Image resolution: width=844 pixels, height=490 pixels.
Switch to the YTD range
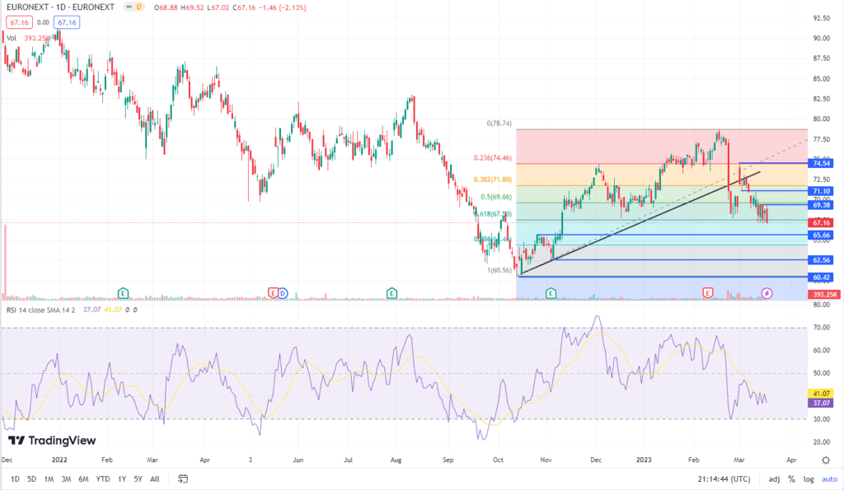pos(103,478)
